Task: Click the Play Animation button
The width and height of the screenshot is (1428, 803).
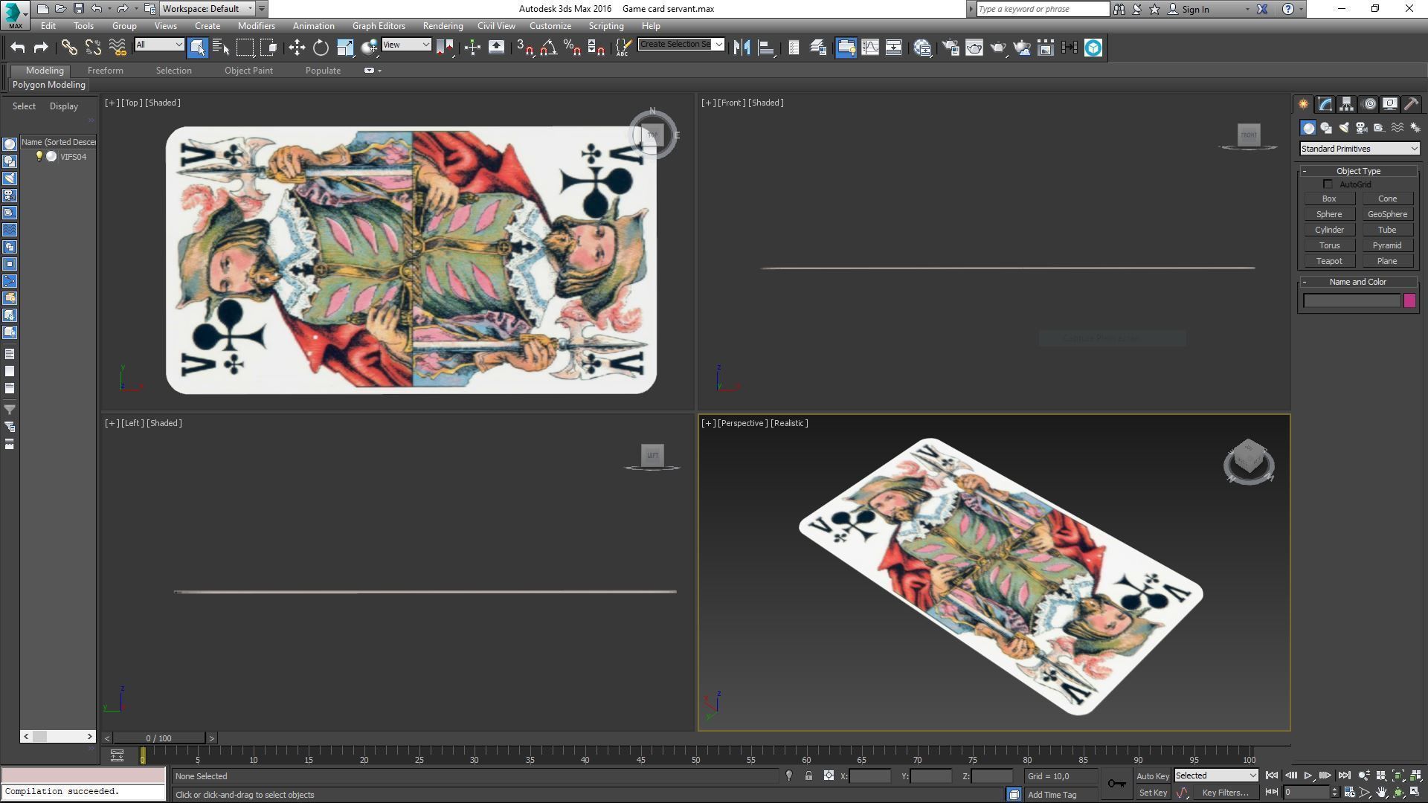Action: point(1308,776)
